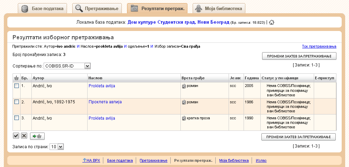This screenshot has width=349, height=167.
Task: Open the Моја библиотека tab
Action: point(219,8)
